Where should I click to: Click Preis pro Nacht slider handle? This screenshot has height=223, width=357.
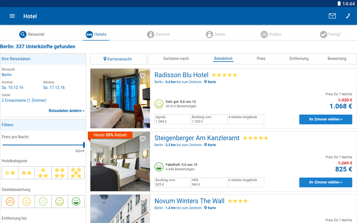point(84,145)
